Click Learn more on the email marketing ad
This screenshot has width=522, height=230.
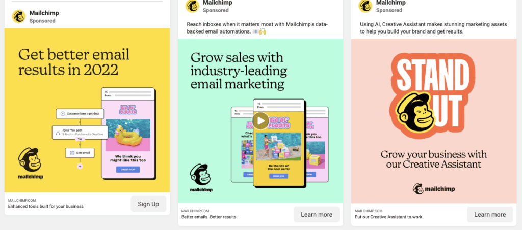click(316, 214)
